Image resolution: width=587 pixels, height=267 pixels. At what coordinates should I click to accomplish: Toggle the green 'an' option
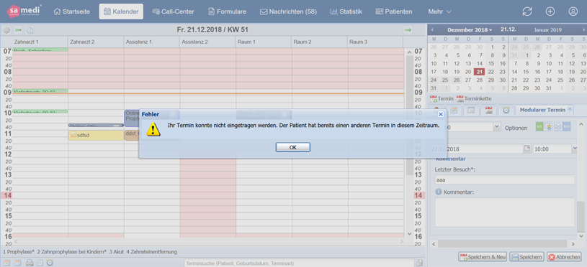[x=539, y=127]
